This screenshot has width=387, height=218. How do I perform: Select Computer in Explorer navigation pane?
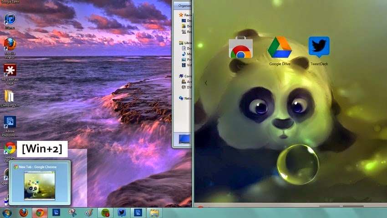185,76
